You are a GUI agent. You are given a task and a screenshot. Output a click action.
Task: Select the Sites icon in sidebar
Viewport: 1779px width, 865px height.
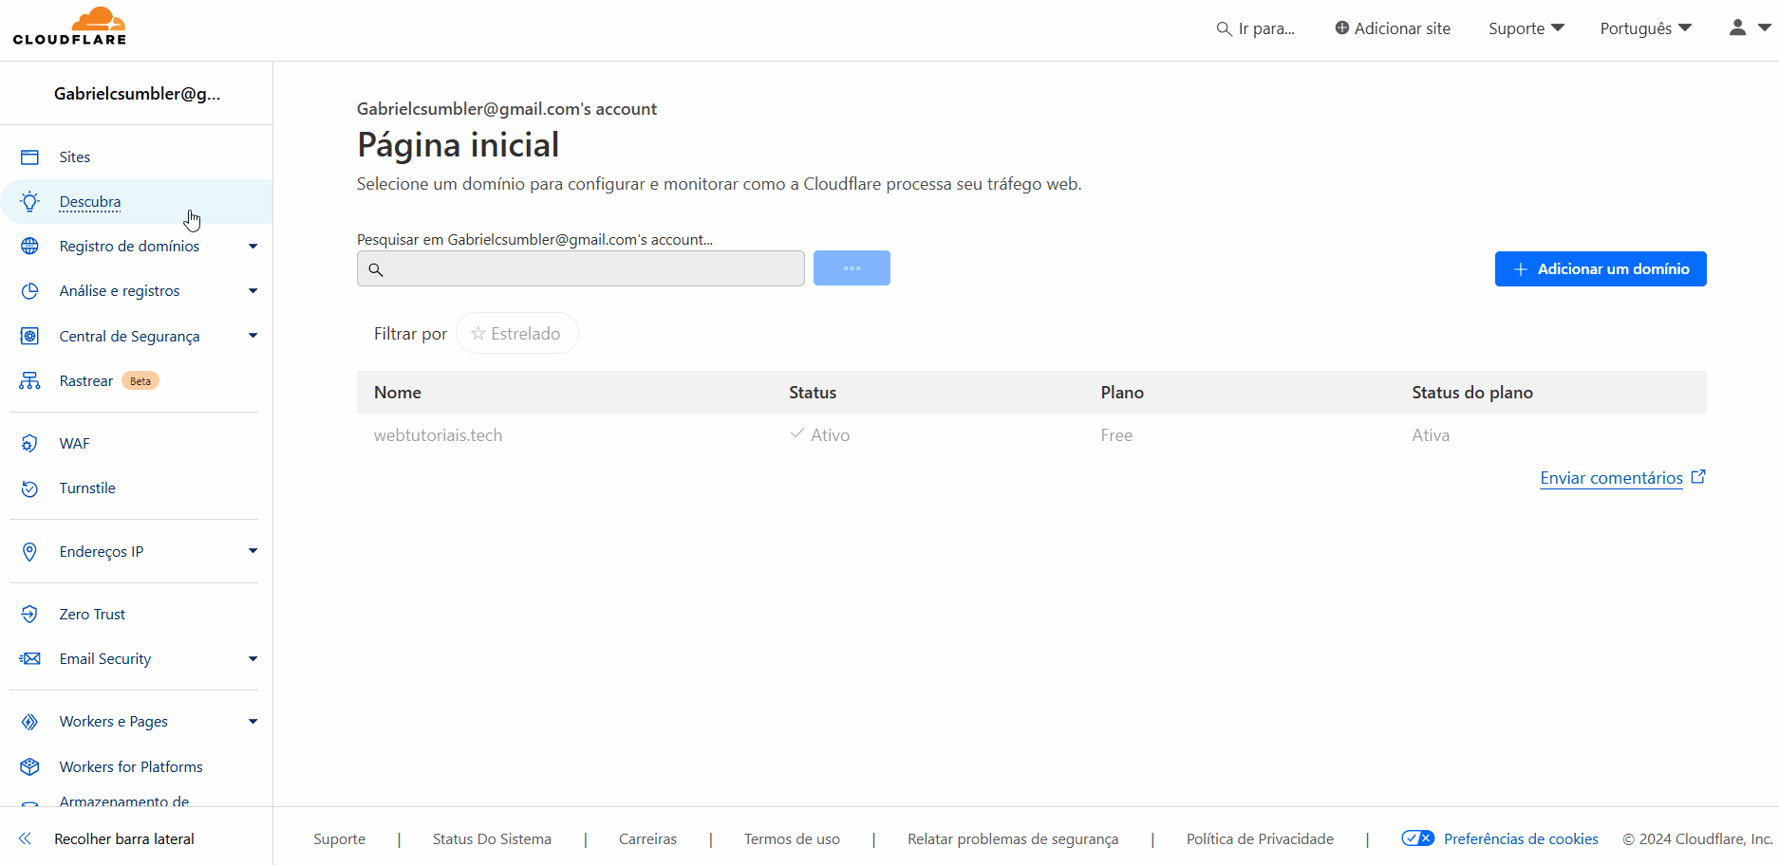[29, 156]
